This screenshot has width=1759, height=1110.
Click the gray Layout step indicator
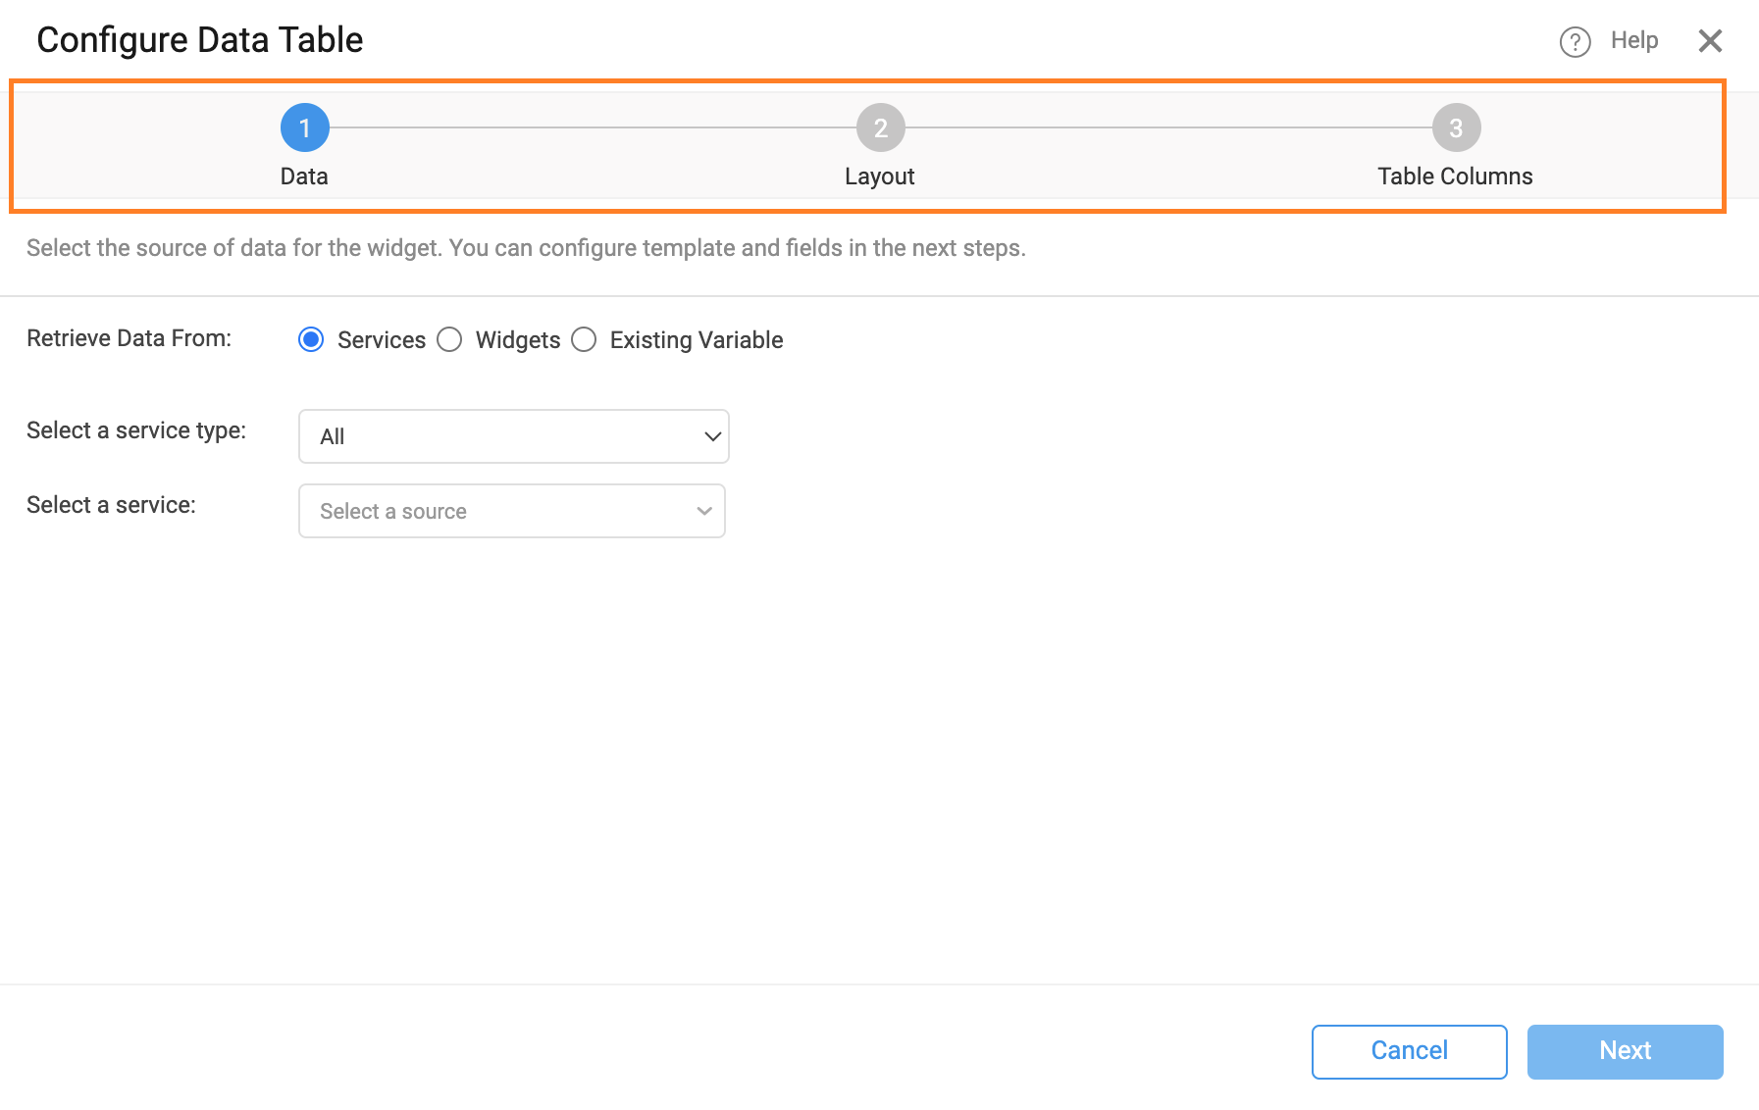tap(879, 126)
